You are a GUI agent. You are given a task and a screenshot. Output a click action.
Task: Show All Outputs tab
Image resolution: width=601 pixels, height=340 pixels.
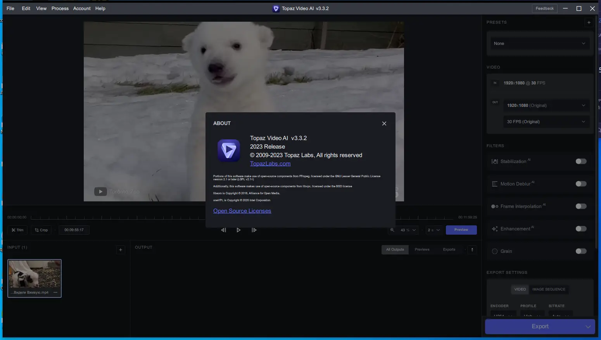click(395, 250)
